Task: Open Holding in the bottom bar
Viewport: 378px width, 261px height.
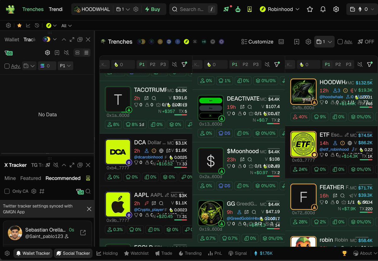Action: click(107, 253)
